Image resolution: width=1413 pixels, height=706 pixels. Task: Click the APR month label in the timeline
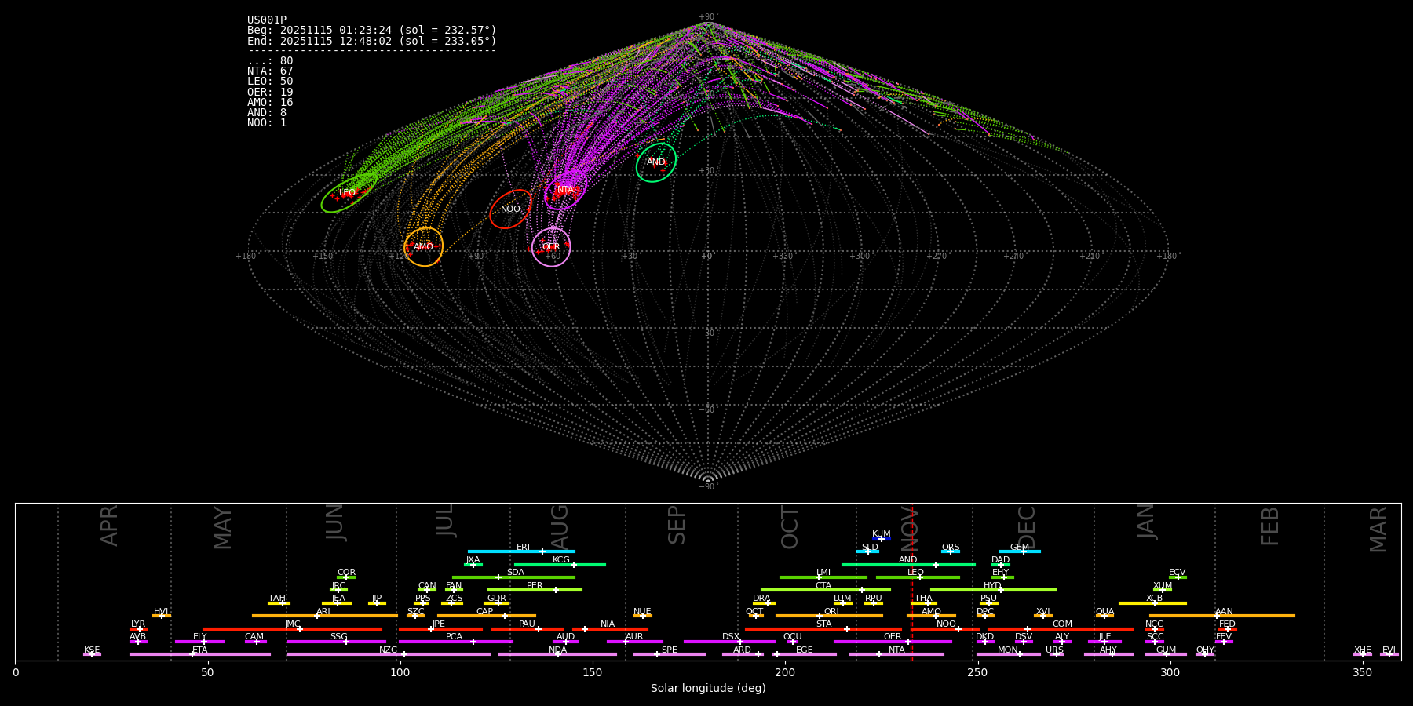tap(109, 526)
